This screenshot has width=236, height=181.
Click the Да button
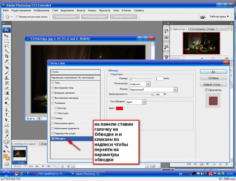[x=213, y=72]
